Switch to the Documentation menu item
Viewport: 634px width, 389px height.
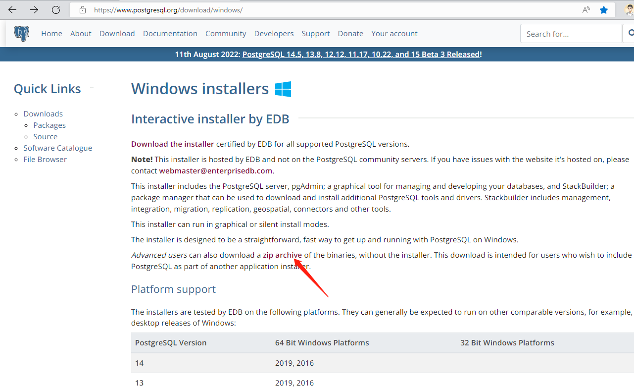[170, 33]
